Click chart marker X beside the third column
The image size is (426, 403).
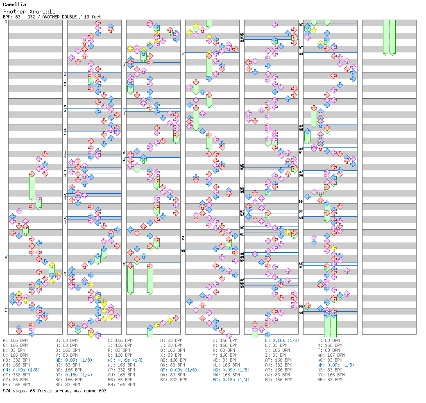(124, 264)
